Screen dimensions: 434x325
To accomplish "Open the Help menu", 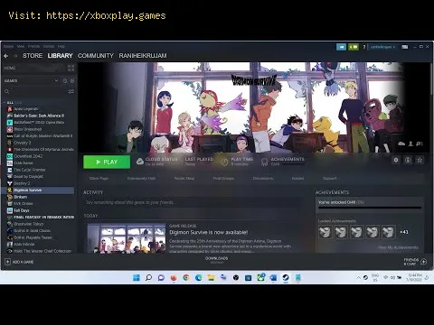I will point(61,46).
